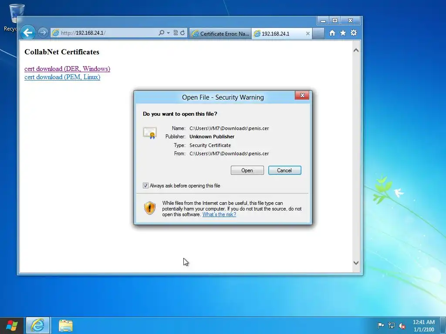Image resolution: width=446 pixels, height=334 pixels.
Task: Open cert download (DER, Windows) link
Action: point(67,69)
